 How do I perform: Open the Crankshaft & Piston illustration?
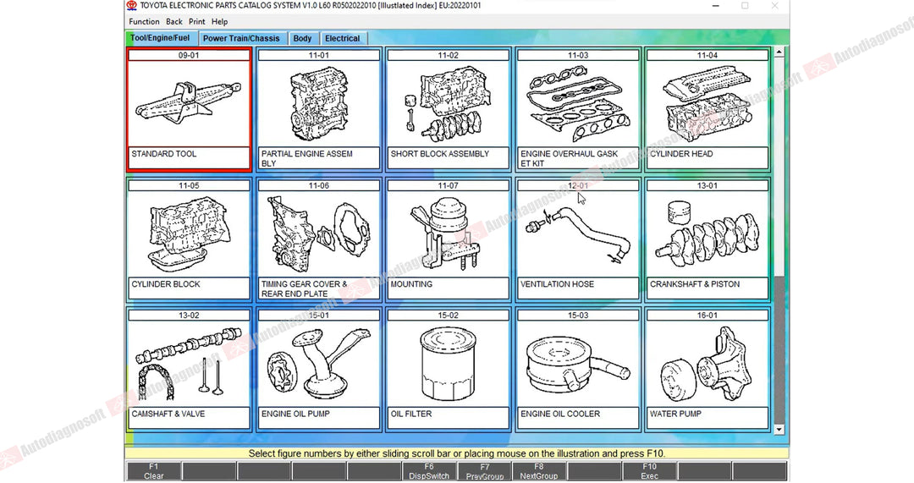click(x=707, y=233)
